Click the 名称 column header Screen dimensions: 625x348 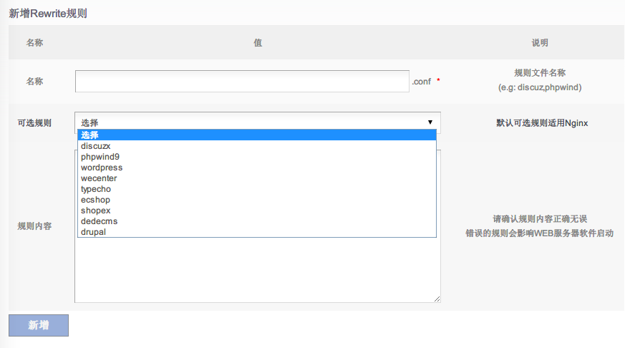pos(34,43)
